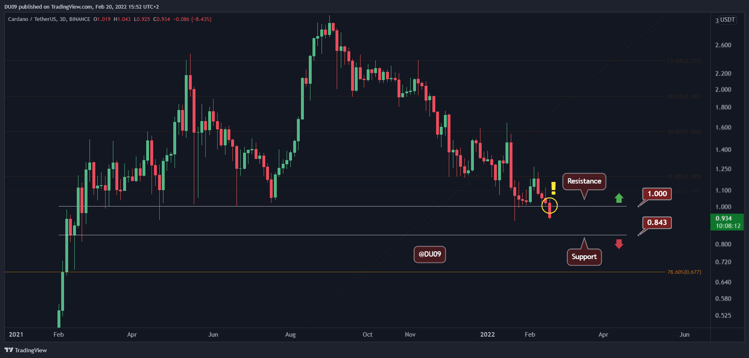749x358 pixels.
Task: Click the 2.600 price scale value
Action: pos(723,45)
